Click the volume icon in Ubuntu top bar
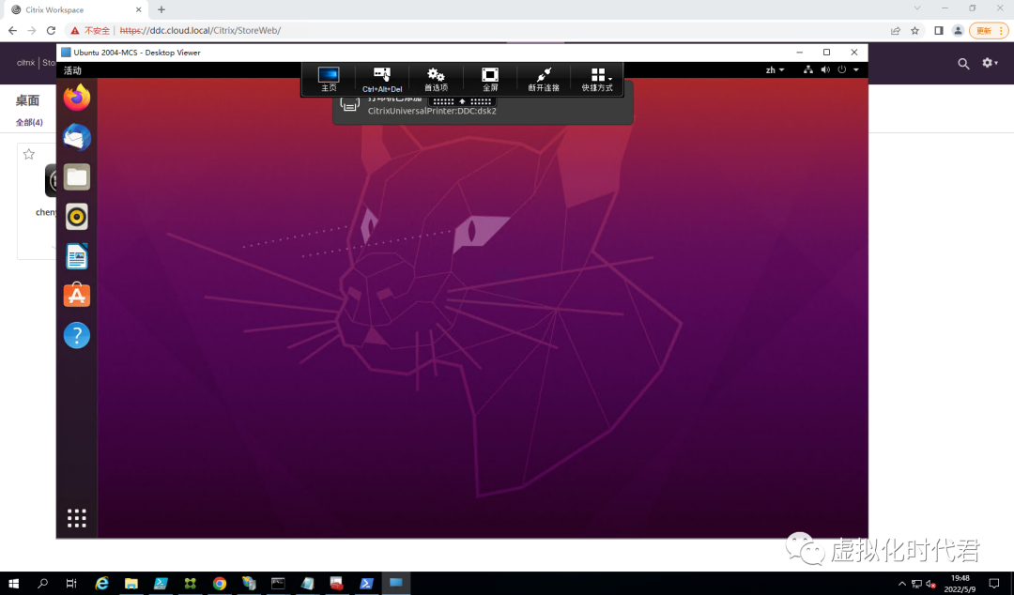This screenshot has height=595, width=1014. (825, 69)
